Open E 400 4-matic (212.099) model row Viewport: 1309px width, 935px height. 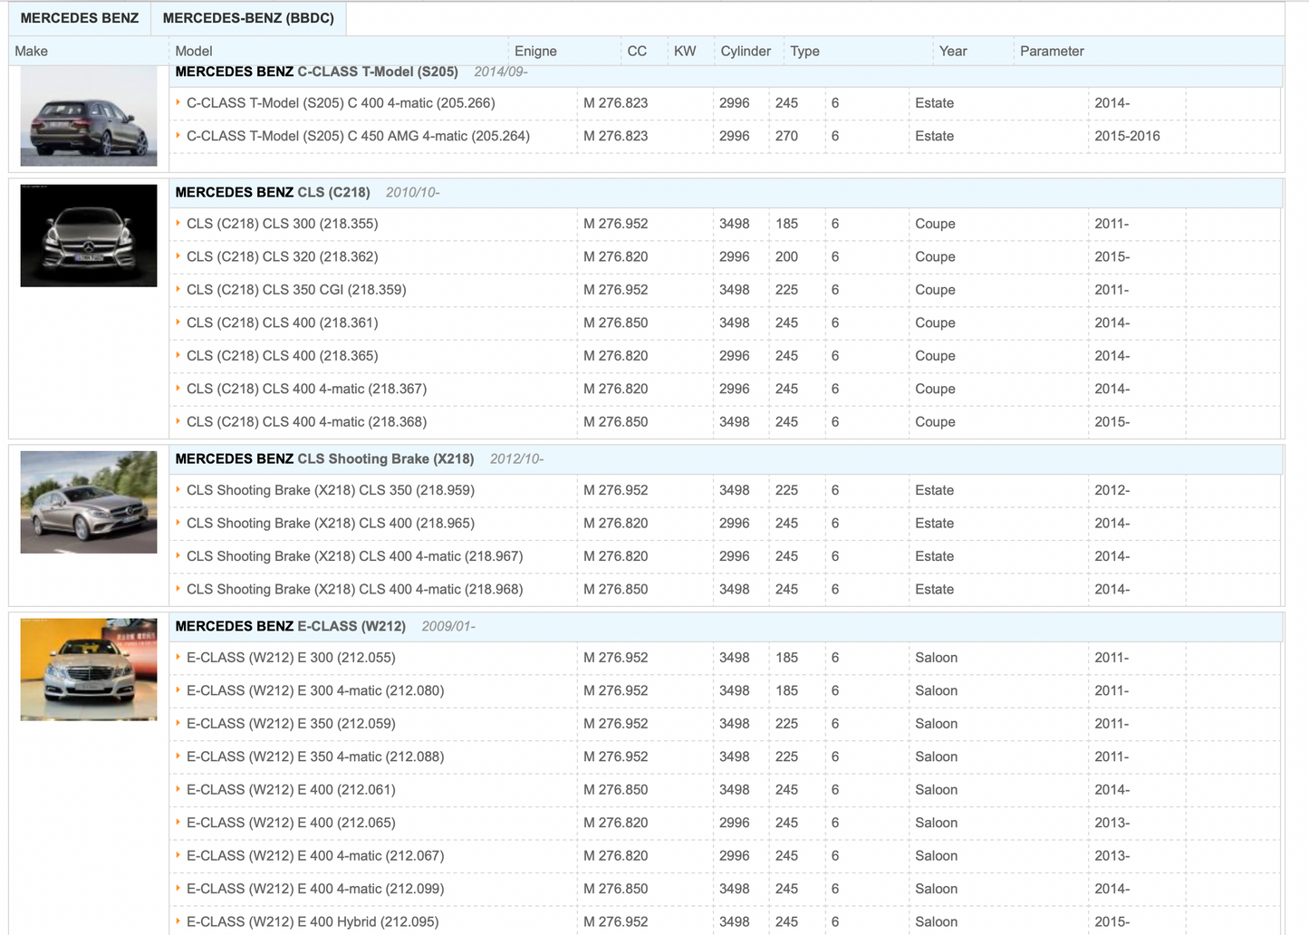pyautogui.click(x=315, y=890)
